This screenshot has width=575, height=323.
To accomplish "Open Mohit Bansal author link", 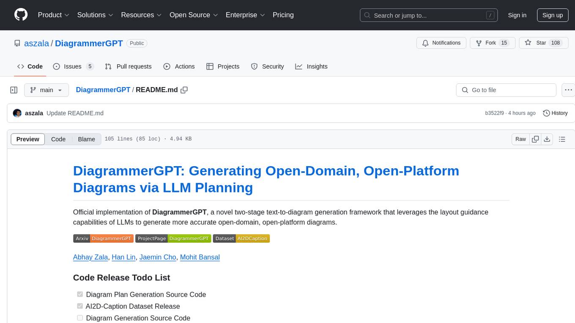I will pyautogui.click(x=200, y=257).
